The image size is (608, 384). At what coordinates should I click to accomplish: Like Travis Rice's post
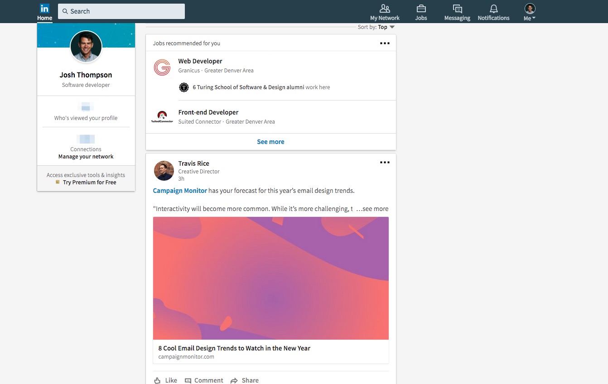[165, 380]
